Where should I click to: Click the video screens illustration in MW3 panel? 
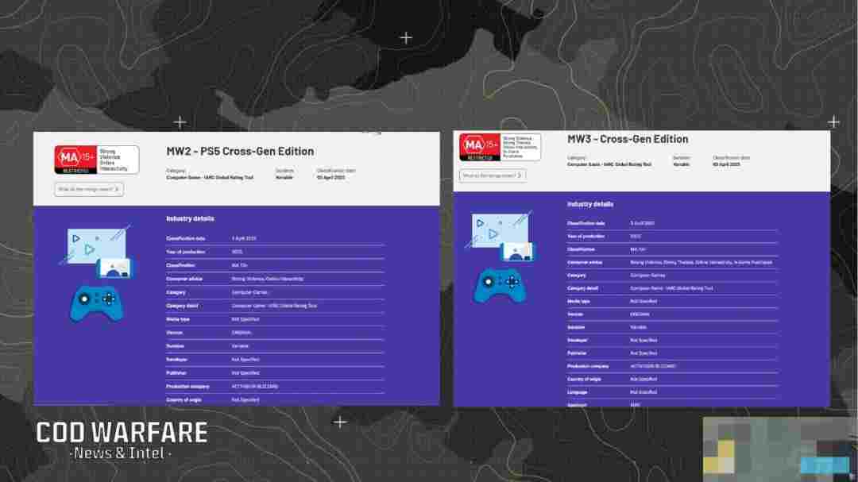pyautogui.click(x=500, y=237)
